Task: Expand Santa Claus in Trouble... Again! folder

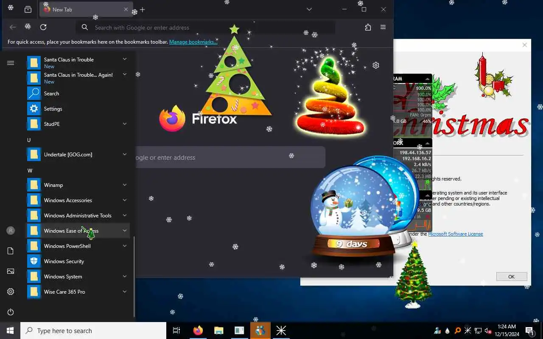Action: [x=125, y=75]
